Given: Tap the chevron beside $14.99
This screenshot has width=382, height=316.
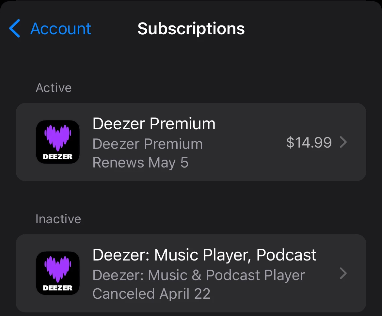Looking at the screenshot, I should (x=343, y=142).
